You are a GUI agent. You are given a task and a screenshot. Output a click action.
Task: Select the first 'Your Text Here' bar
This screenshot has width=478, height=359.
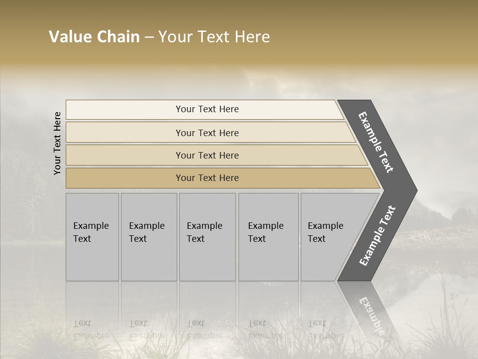pos(207,109)
